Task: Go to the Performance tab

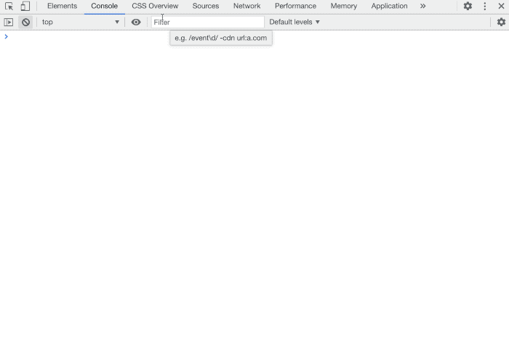Action: 295,6
